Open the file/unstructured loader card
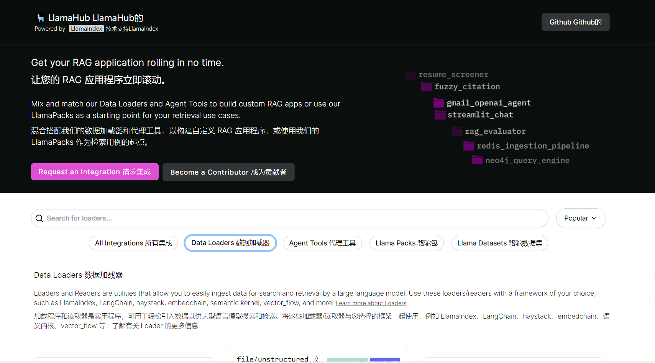 coord(318,354)
